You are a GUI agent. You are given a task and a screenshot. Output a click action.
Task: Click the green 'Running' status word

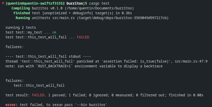23,18
